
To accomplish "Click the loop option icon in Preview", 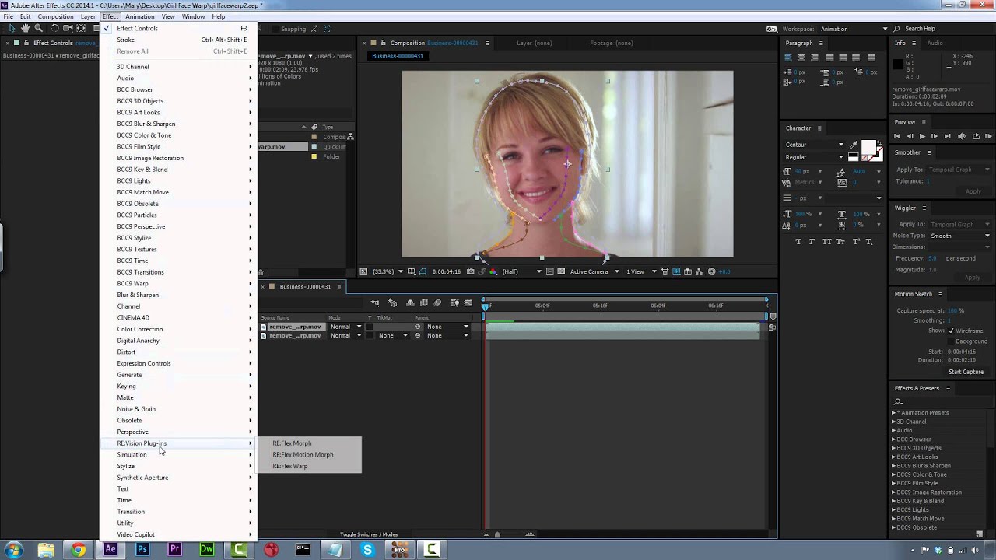I will coord(976,136).
